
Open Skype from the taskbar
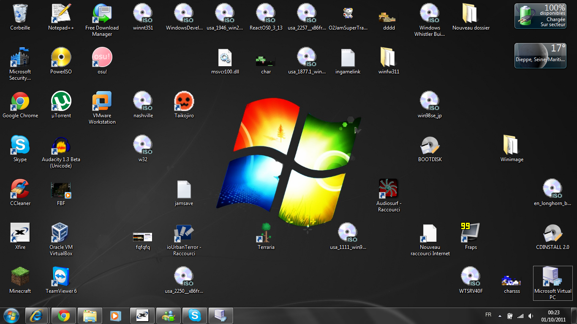(195, 316)
